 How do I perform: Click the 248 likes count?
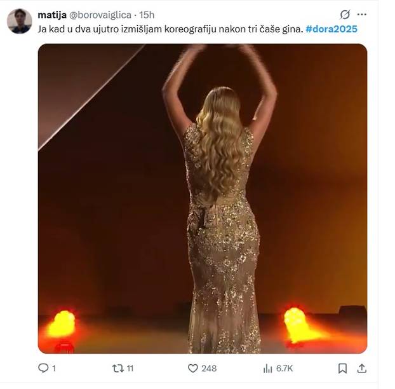click(209, 368)
